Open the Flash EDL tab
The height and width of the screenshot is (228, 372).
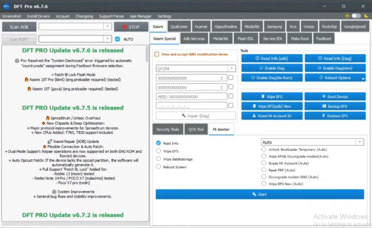[x=246, y=38]
